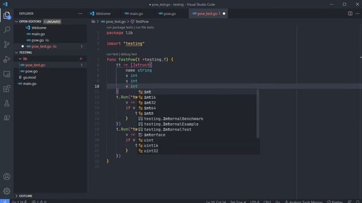The width and height of the screenshot is (362, 203).
Task: Open editor more actions ellipsis
Action: coord(357,14)
